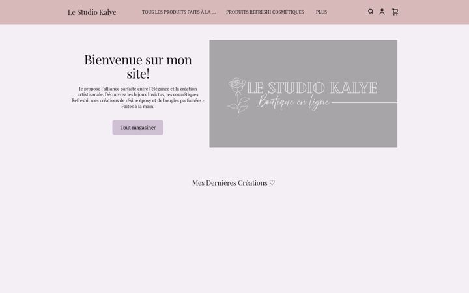
Task: Open the user account icon
Action: 382,12
